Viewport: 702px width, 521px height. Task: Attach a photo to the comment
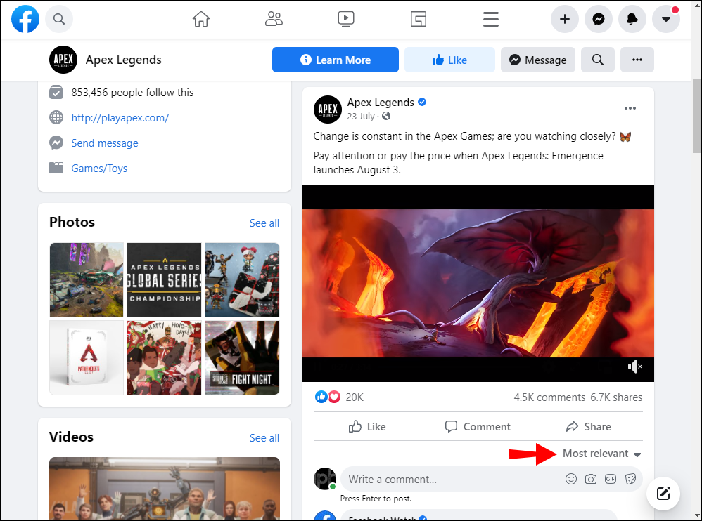(591, 479)
